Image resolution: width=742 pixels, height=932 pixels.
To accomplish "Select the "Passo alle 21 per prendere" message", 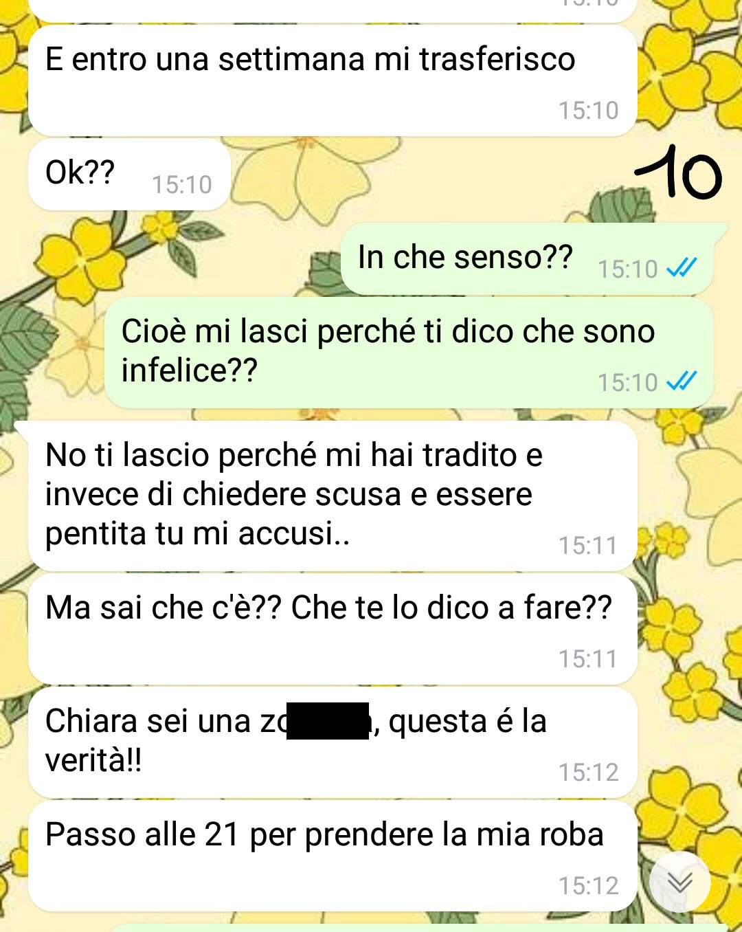I will [333, 856].
